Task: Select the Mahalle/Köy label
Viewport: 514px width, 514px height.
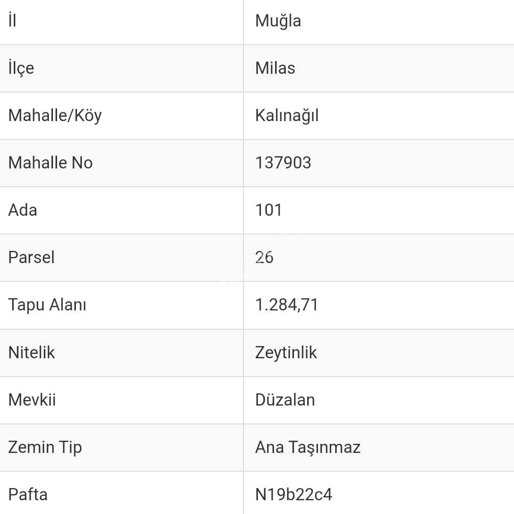Action: pos(55,116)
